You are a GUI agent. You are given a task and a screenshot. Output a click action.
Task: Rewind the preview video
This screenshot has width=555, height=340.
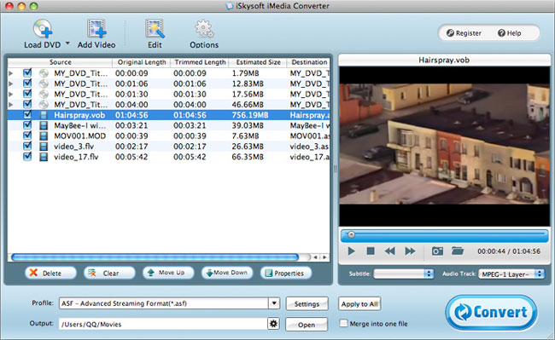[x=389, y=251]
